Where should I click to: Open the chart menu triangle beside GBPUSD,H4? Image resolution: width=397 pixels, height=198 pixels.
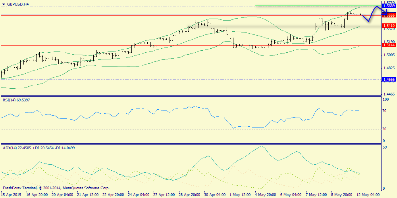[3, 4]
